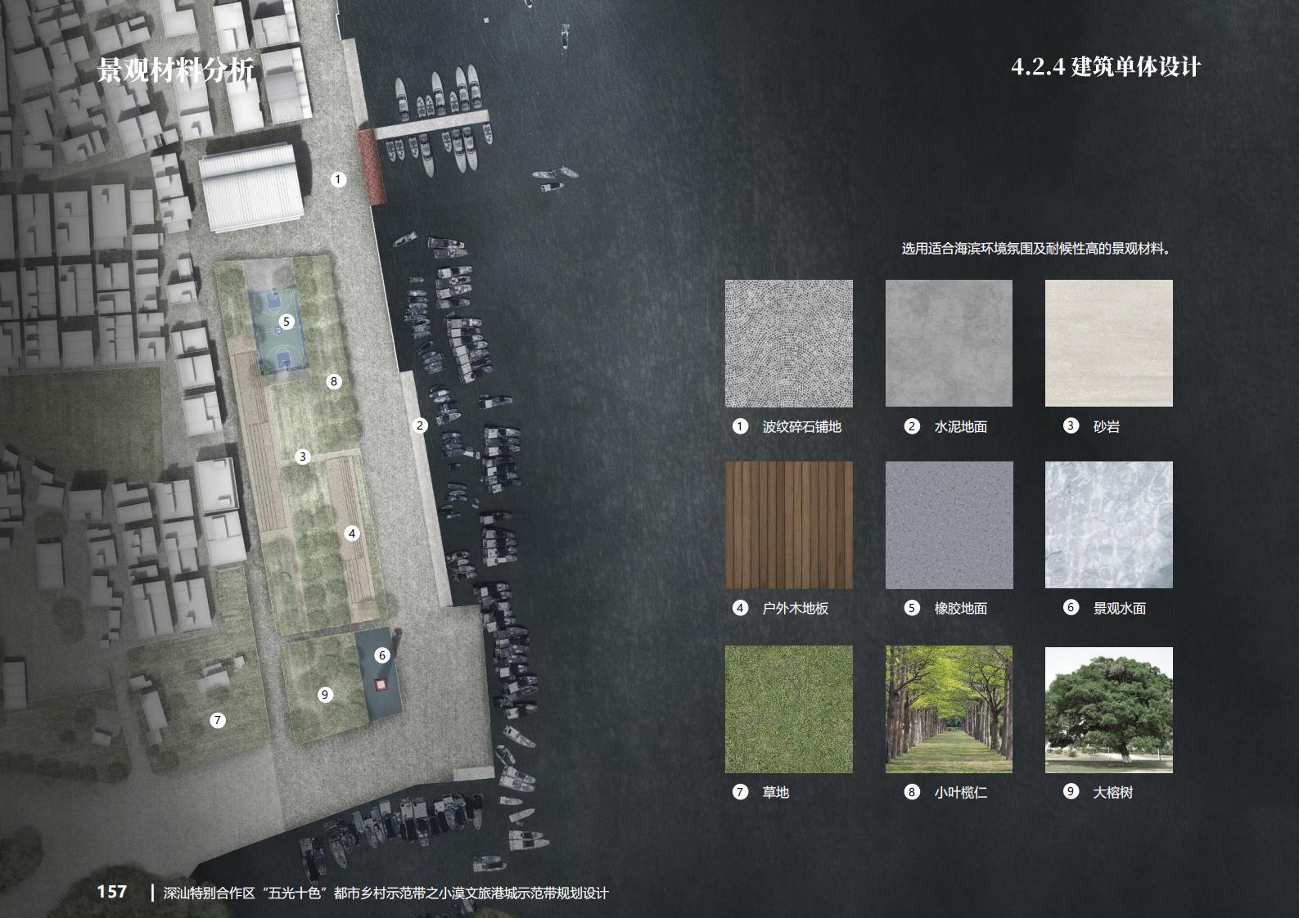This screenshot has height=918, width=1299.
Task: Click the 户外木地板 wood deck thumbnail
Action: pyautogui.click(x=789, y=525)
